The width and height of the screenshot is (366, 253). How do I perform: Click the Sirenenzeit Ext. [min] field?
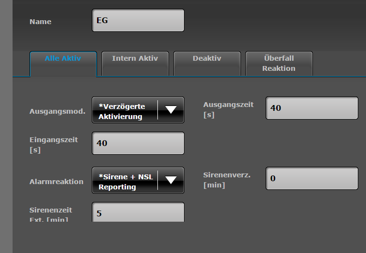[138, 213]
